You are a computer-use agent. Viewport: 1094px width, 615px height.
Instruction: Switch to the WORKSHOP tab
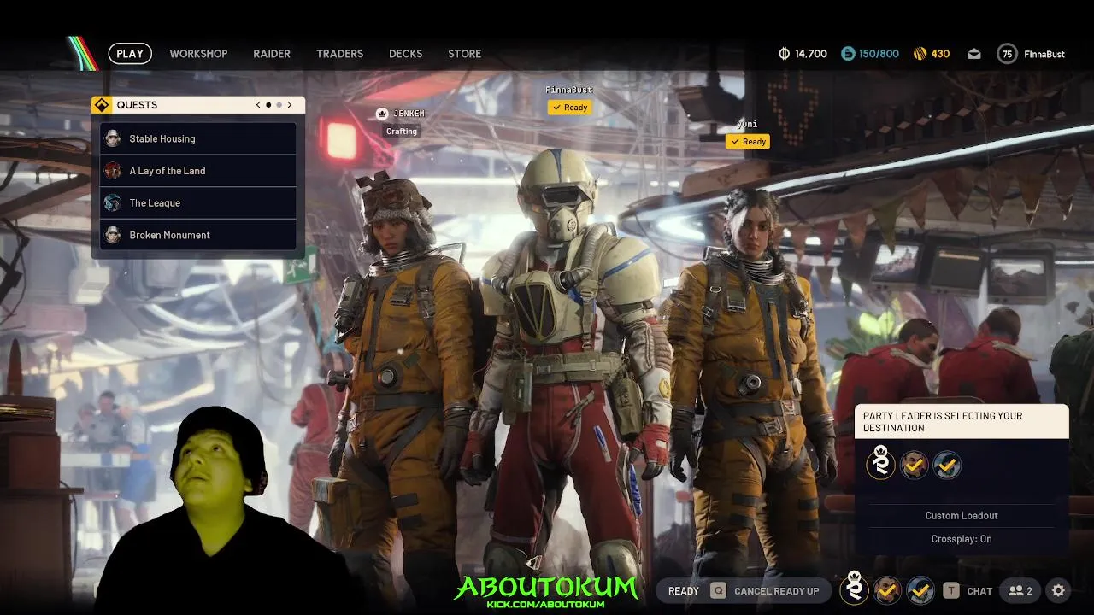point(198,53)
